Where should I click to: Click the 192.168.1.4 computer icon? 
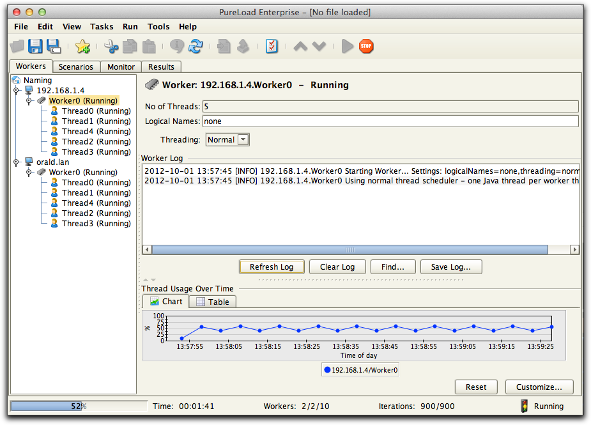29,90
